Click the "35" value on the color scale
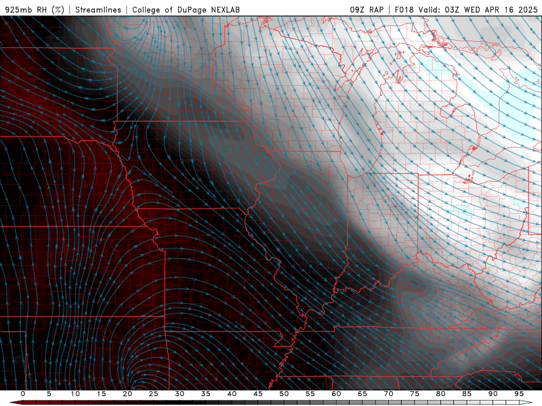The image size is (542, 406). click(x=205, y=394)
